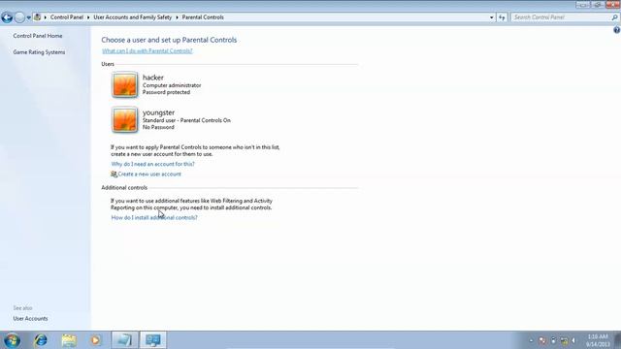
Task: Click the Control Panel icon in address bar
Action: pos(37,17)
